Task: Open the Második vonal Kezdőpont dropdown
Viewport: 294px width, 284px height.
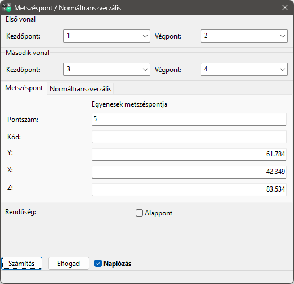Action: (107, 69)
